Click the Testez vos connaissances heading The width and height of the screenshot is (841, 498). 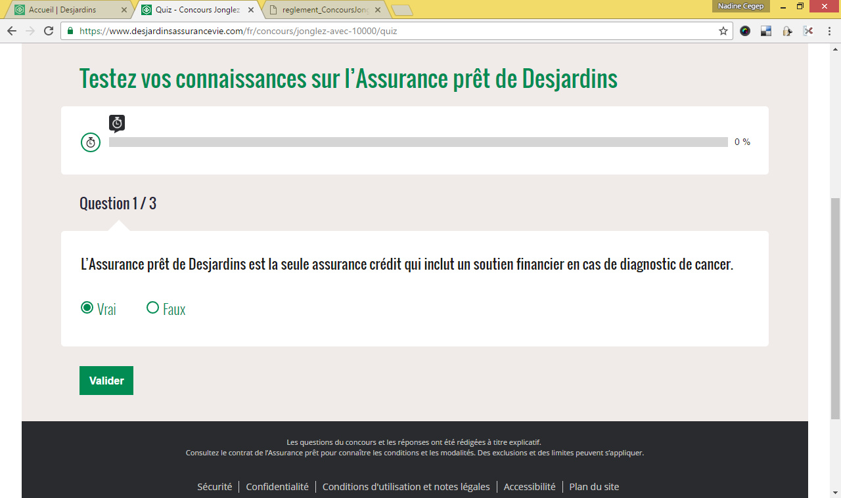pos(348,79)
